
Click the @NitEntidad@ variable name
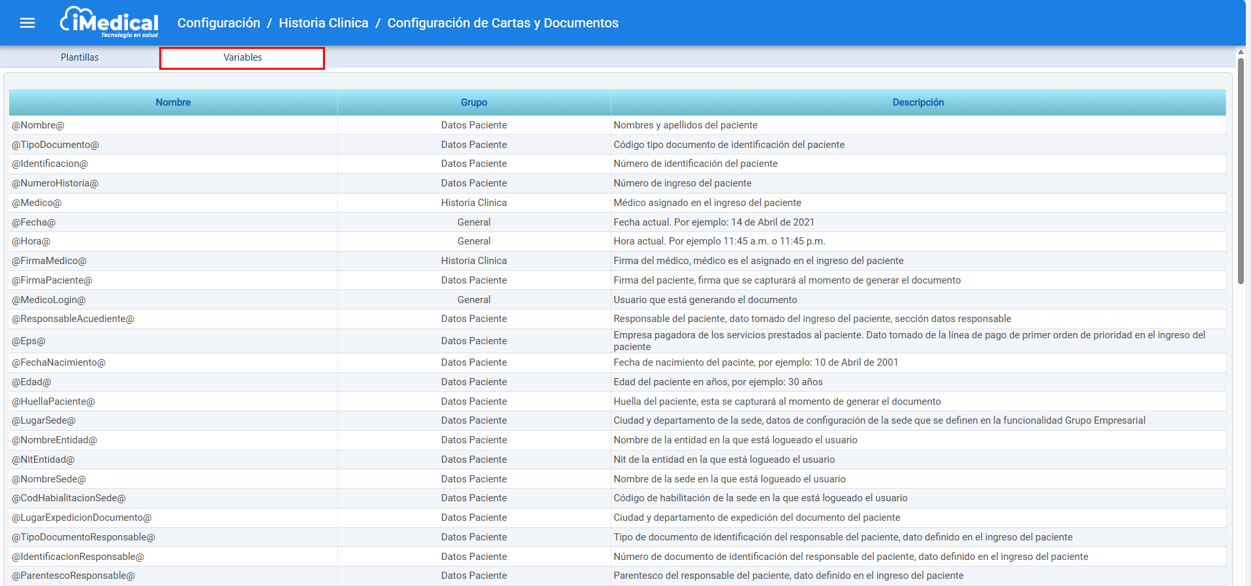tap(43, 460)
